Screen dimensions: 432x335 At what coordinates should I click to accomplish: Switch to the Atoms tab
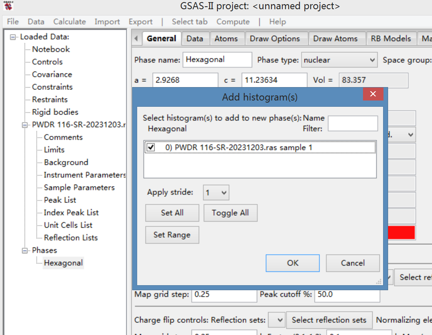(226, 39)
